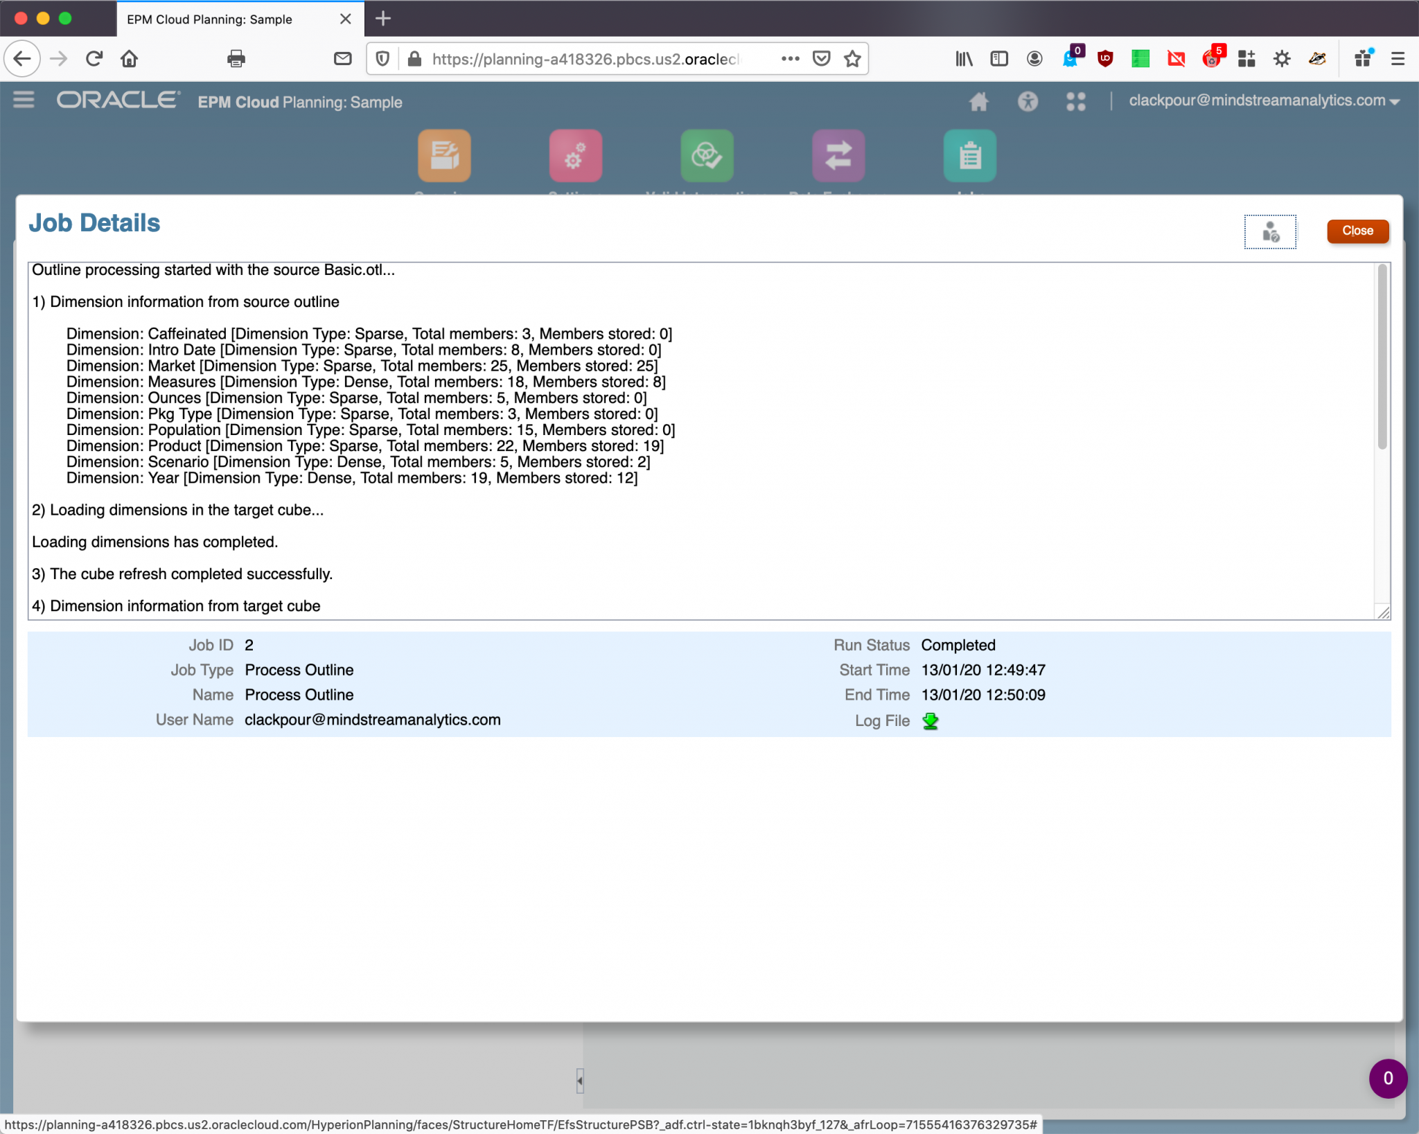The image size is (1419, 1134).
Task: Click the 'Dimension: Market' log line
Action: pyautogui.click(x=362, y=366)
